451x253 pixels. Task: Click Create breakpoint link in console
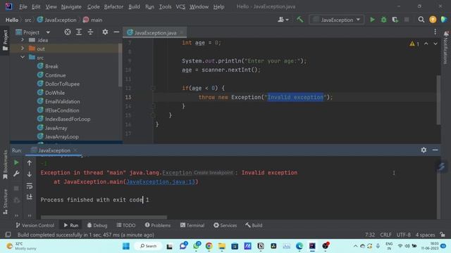(x=213, y=173)
